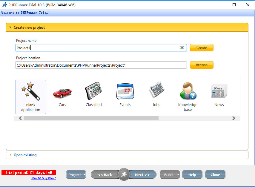This screenshot has width=255, height=187.
Task: Close the PHPRunner window via title bar X
Action: point(248,5)
